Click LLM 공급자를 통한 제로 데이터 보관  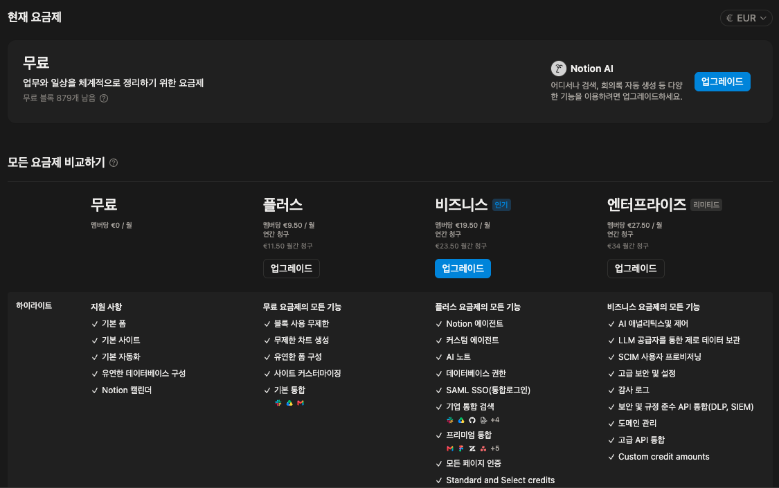pos(679,340)
